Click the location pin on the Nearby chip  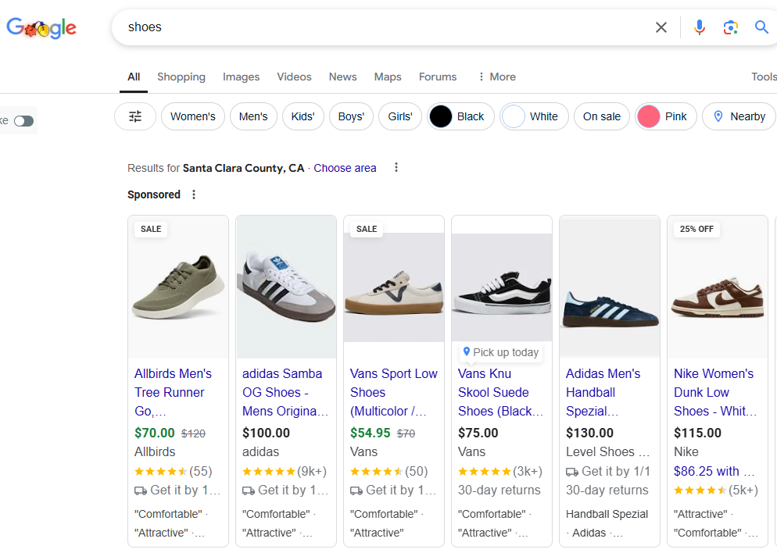coord(718,116)
